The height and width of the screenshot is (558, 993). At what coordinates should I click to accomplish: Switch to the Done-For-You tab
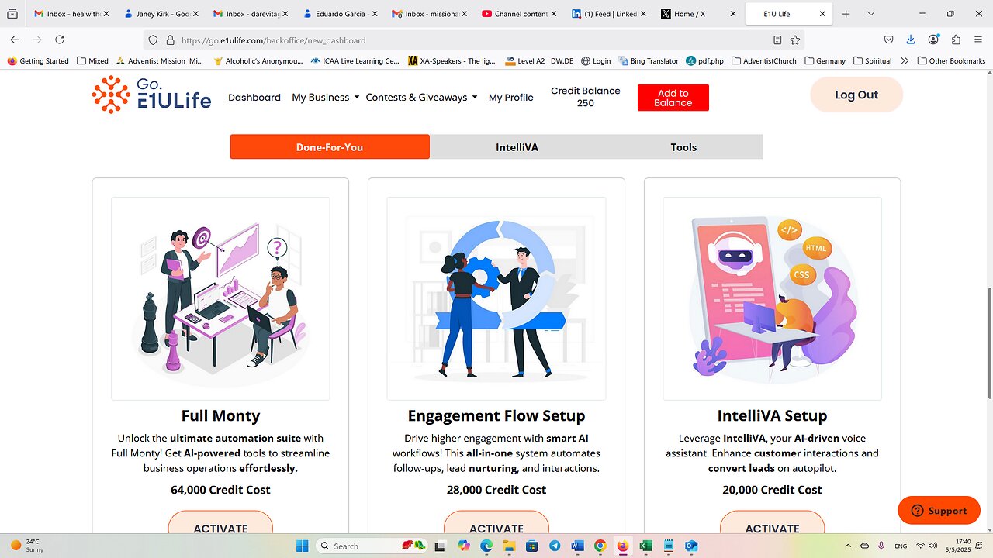coord(330,147)
